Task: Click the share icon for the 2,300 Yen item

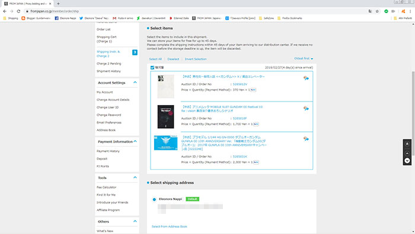Action: (x=306, y=139)
